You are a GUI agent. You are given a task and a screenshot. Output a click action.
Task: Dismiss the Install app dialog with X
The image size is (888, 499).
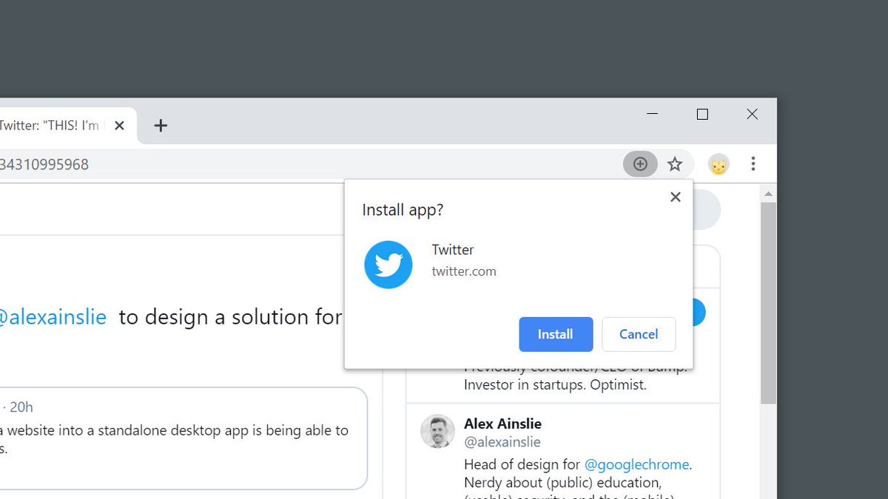[x=675, y=197]
